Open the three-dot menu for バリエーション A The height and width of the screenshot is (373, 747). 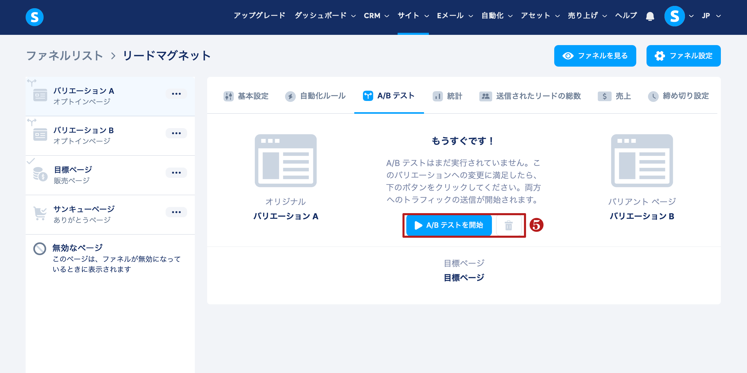(176, 94)
